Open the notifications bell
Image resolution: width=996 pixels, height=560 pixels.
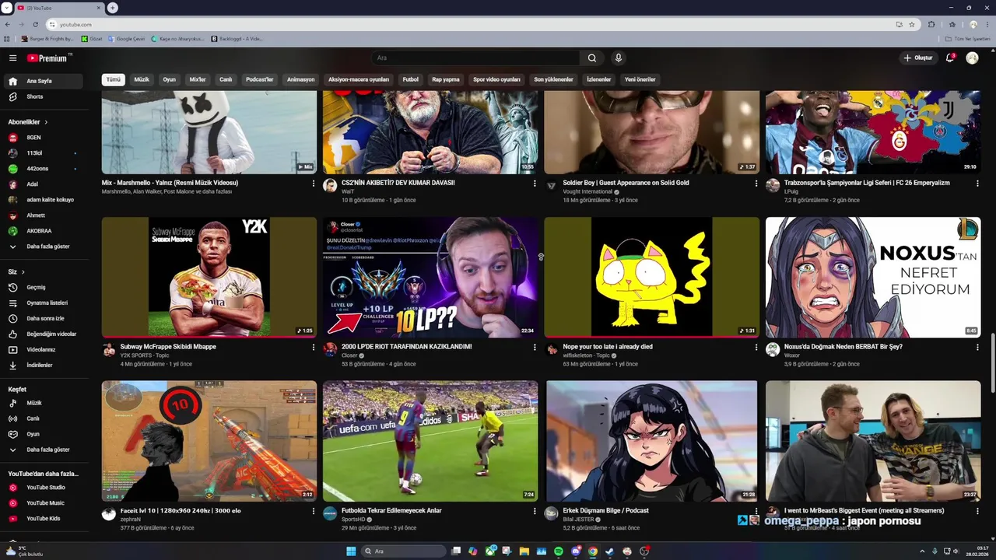(949, 58)
